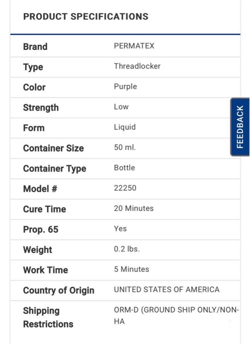Click the 5 Minutes work time value
Viewport: 250px width, 357px height.
[131, 269]
